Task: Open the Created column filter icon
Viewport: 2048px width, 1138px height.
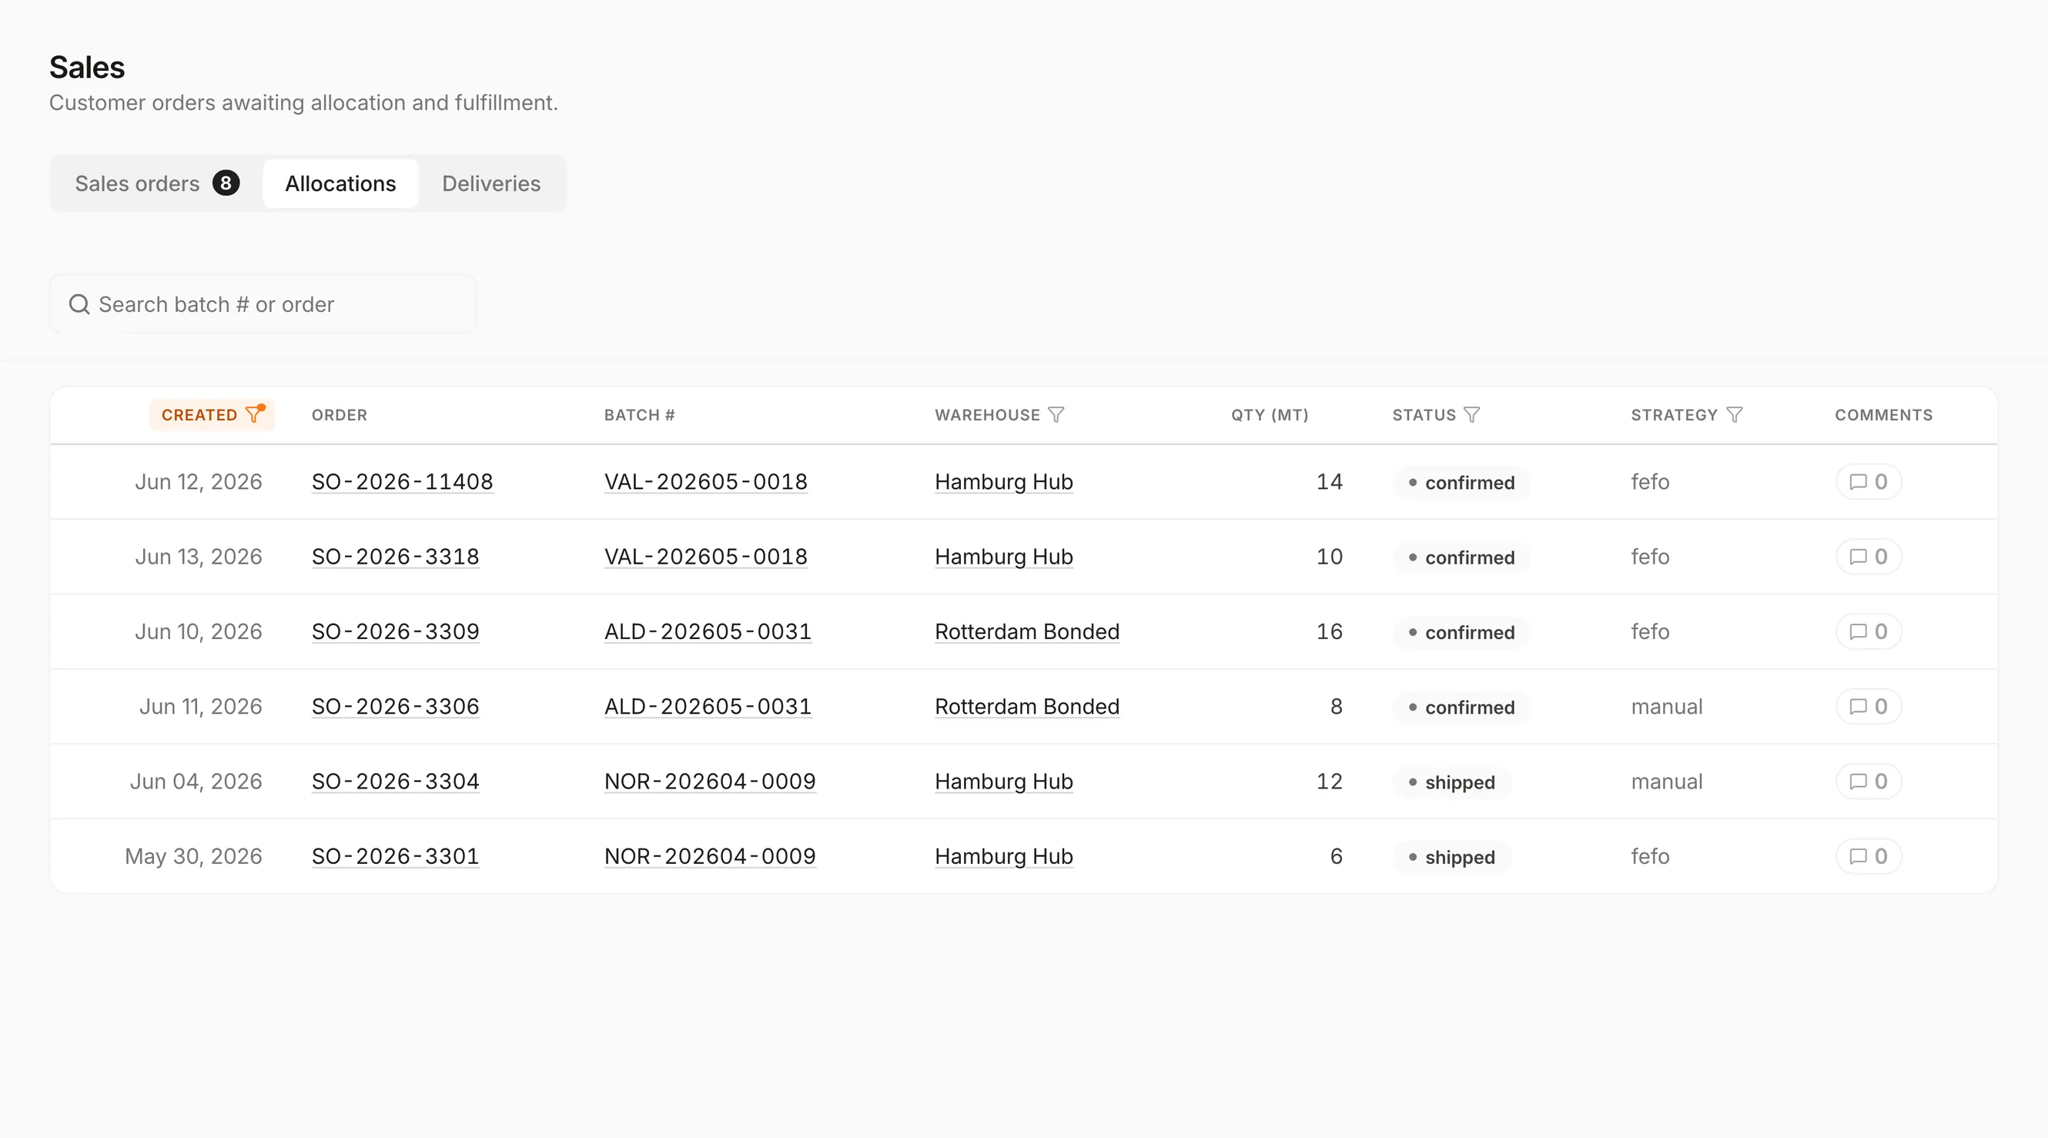Action: pos(254,414)
